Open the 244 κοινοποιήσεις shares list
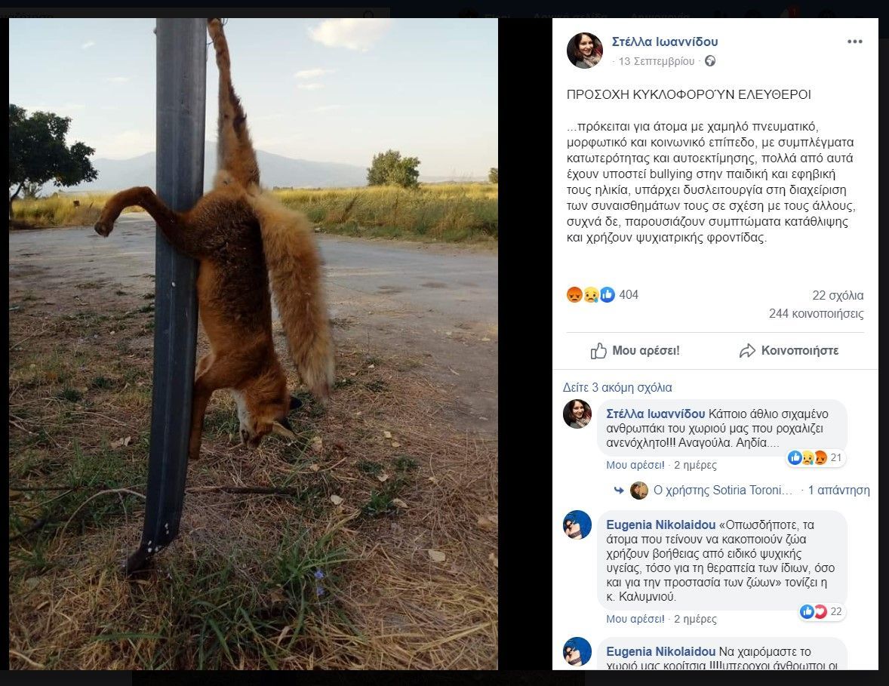 [x=816, y=314]
